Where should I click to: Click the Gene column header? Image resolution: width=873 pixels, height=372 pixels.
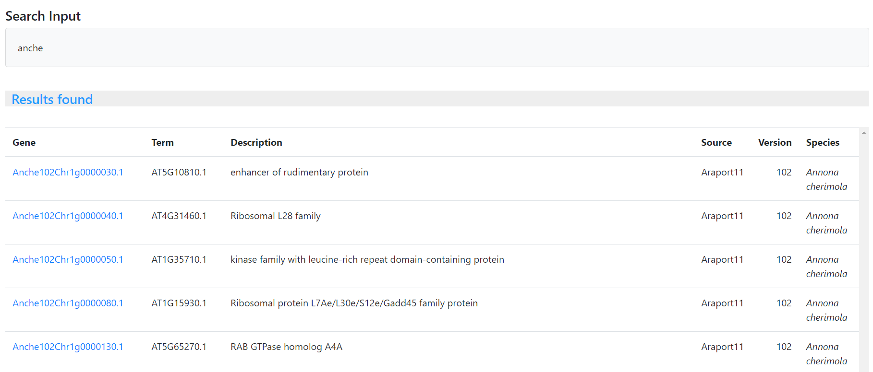click(24, 142)
